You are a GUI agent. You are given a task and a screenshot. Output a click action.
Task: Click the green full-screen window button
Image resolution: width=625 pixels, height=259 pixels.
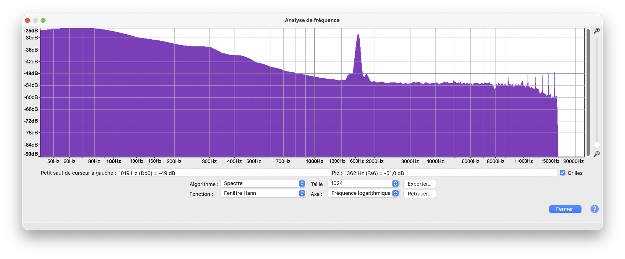(43, 20)
